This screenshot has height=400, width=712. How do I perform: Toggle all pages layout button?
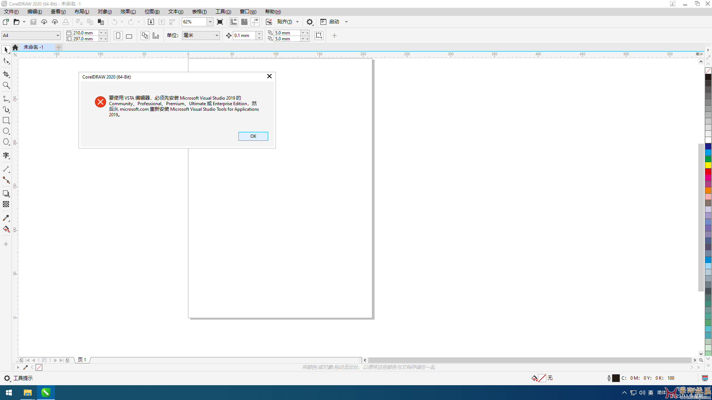point(145,36)
